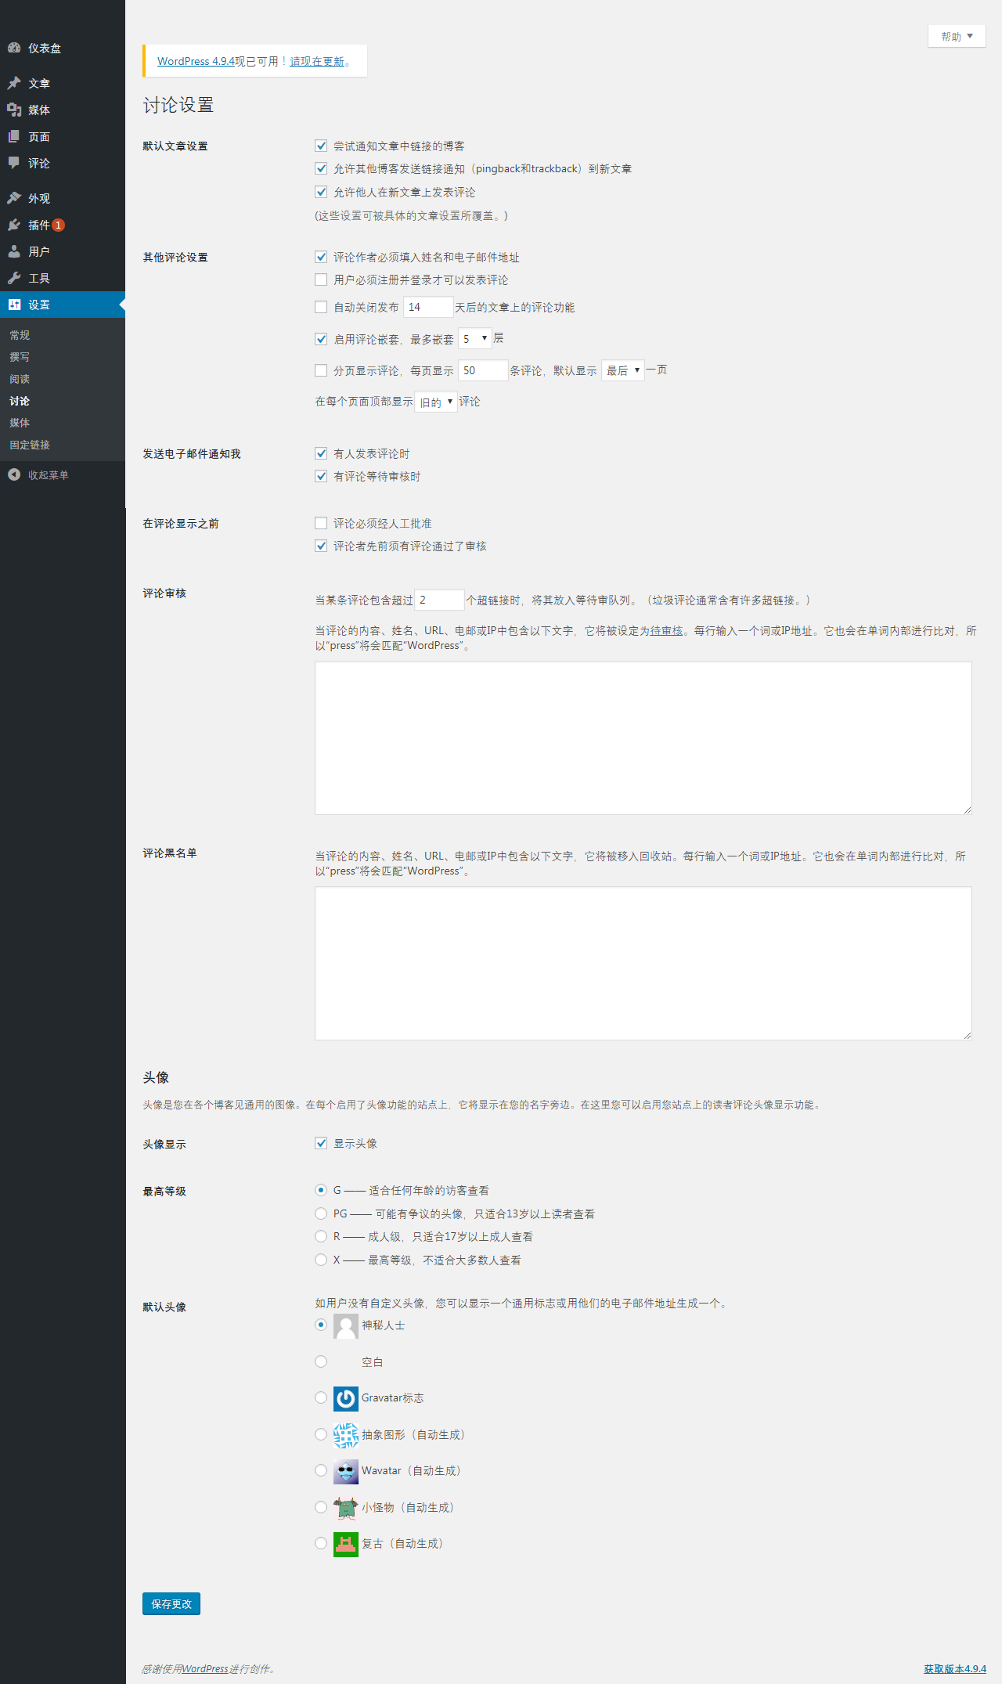1002x1684 pixels.
Task: Click the 神秘人士 avatar image
Action: coord(346,1325)
